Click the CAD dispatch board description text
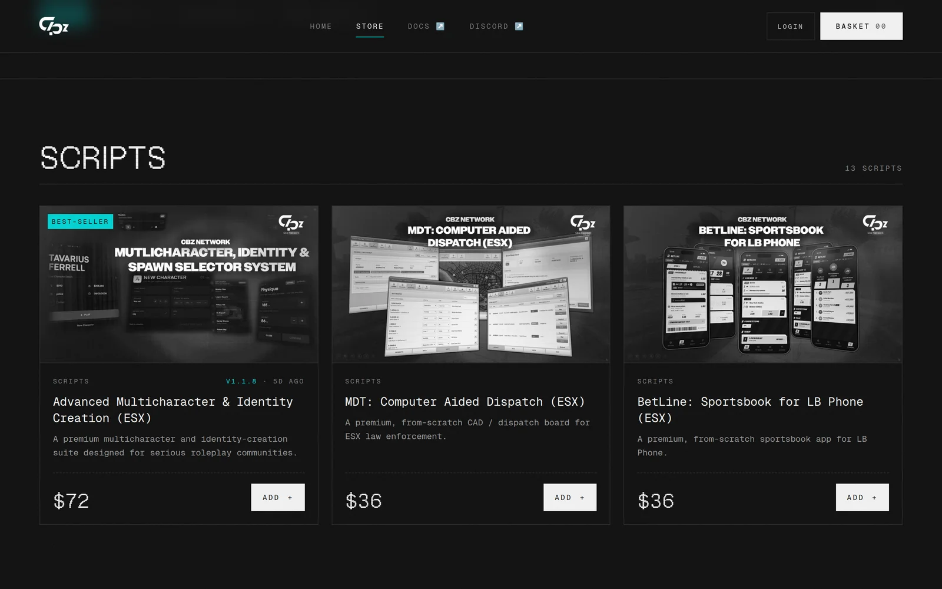This screenshot has height=589, width=942. tap(467, 429)
